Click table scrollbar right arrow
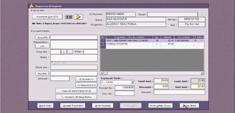 tap(202, 73)
